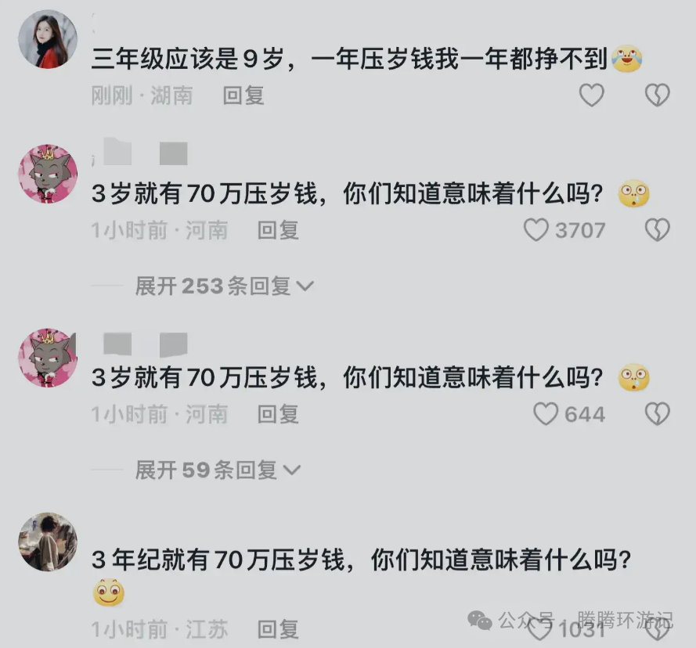Like the comment with 3707 likes
Image resolution: width=696 pixels, height=648 pixels.
[x=536, y=230]
